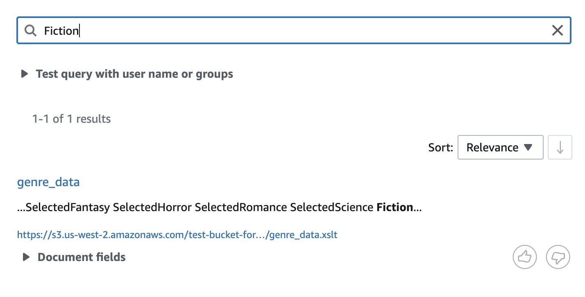Click the result excerpt mentioning SelectedFantasy

(x=220, y=207)
